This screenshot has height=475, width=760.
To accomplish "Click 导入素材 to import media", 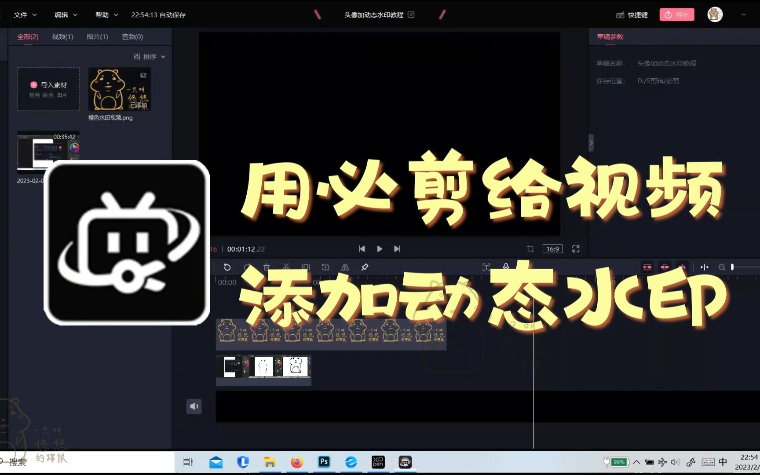I will 48,89.
